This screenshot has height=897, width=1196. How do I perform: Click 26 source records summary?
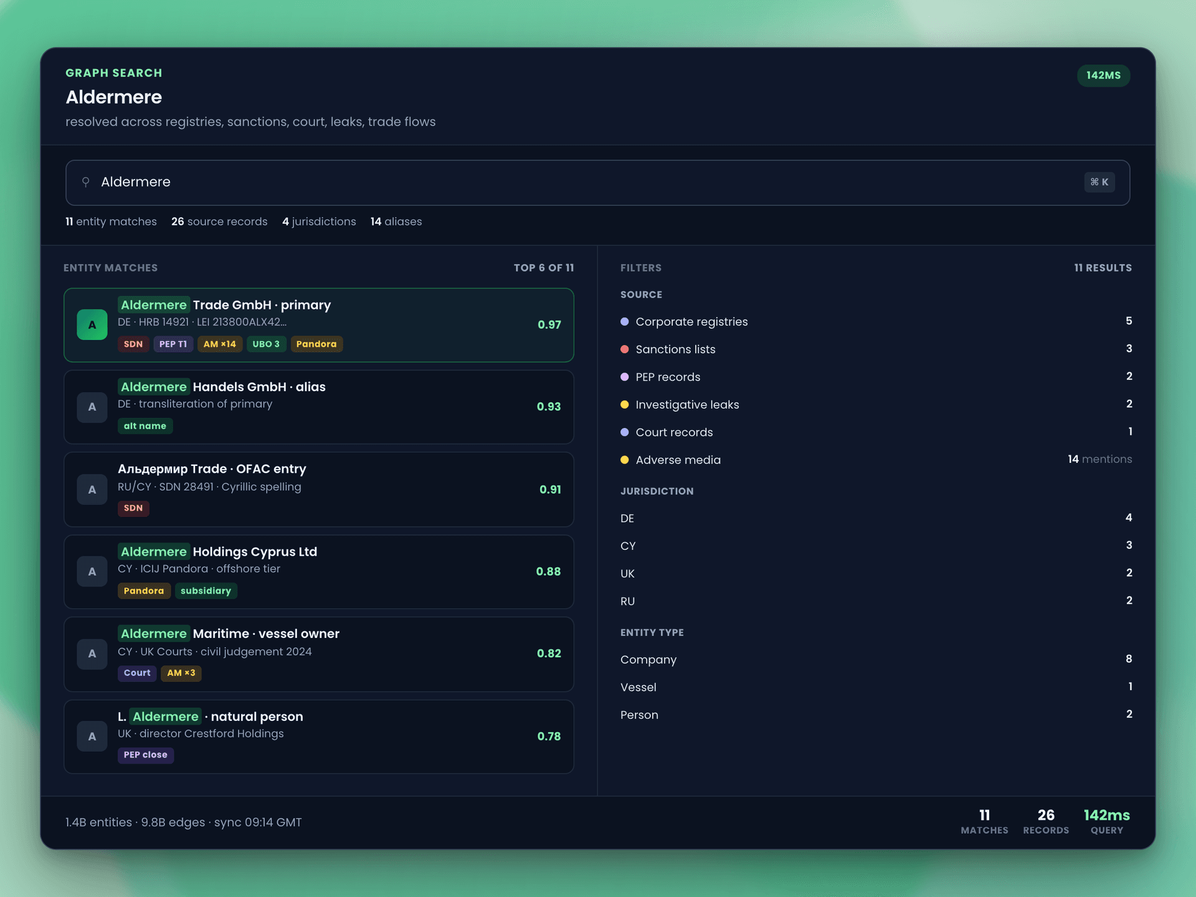click(x=219, y=222)
